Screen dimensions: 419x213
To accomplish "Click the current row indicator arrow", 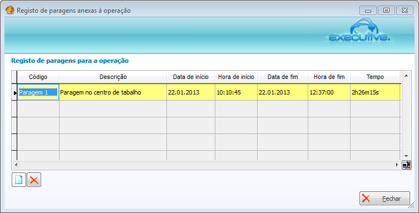I will (x=15, y=93).
